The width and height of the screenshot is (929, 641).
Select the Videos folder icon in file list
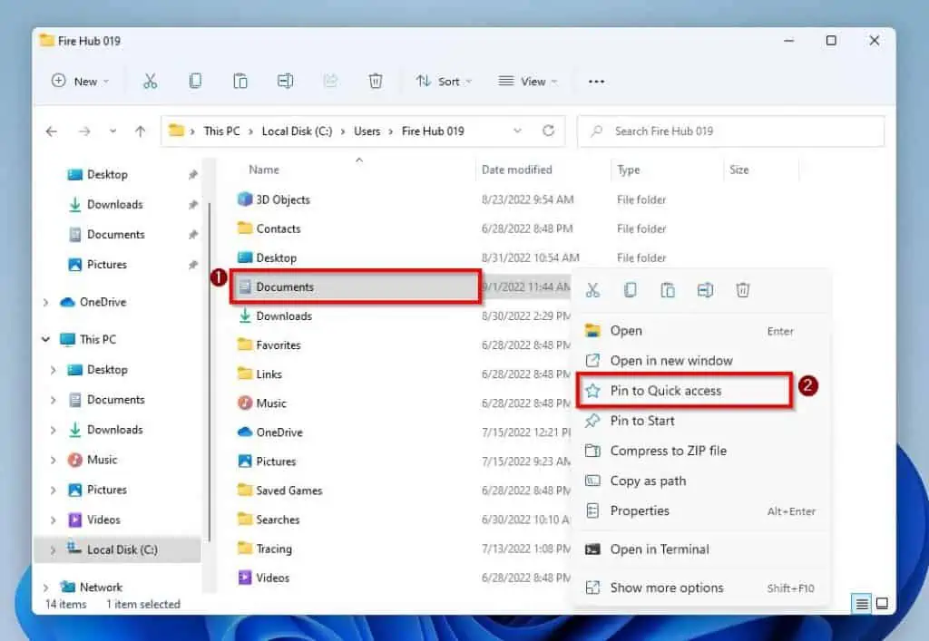[x=245, y=577]
